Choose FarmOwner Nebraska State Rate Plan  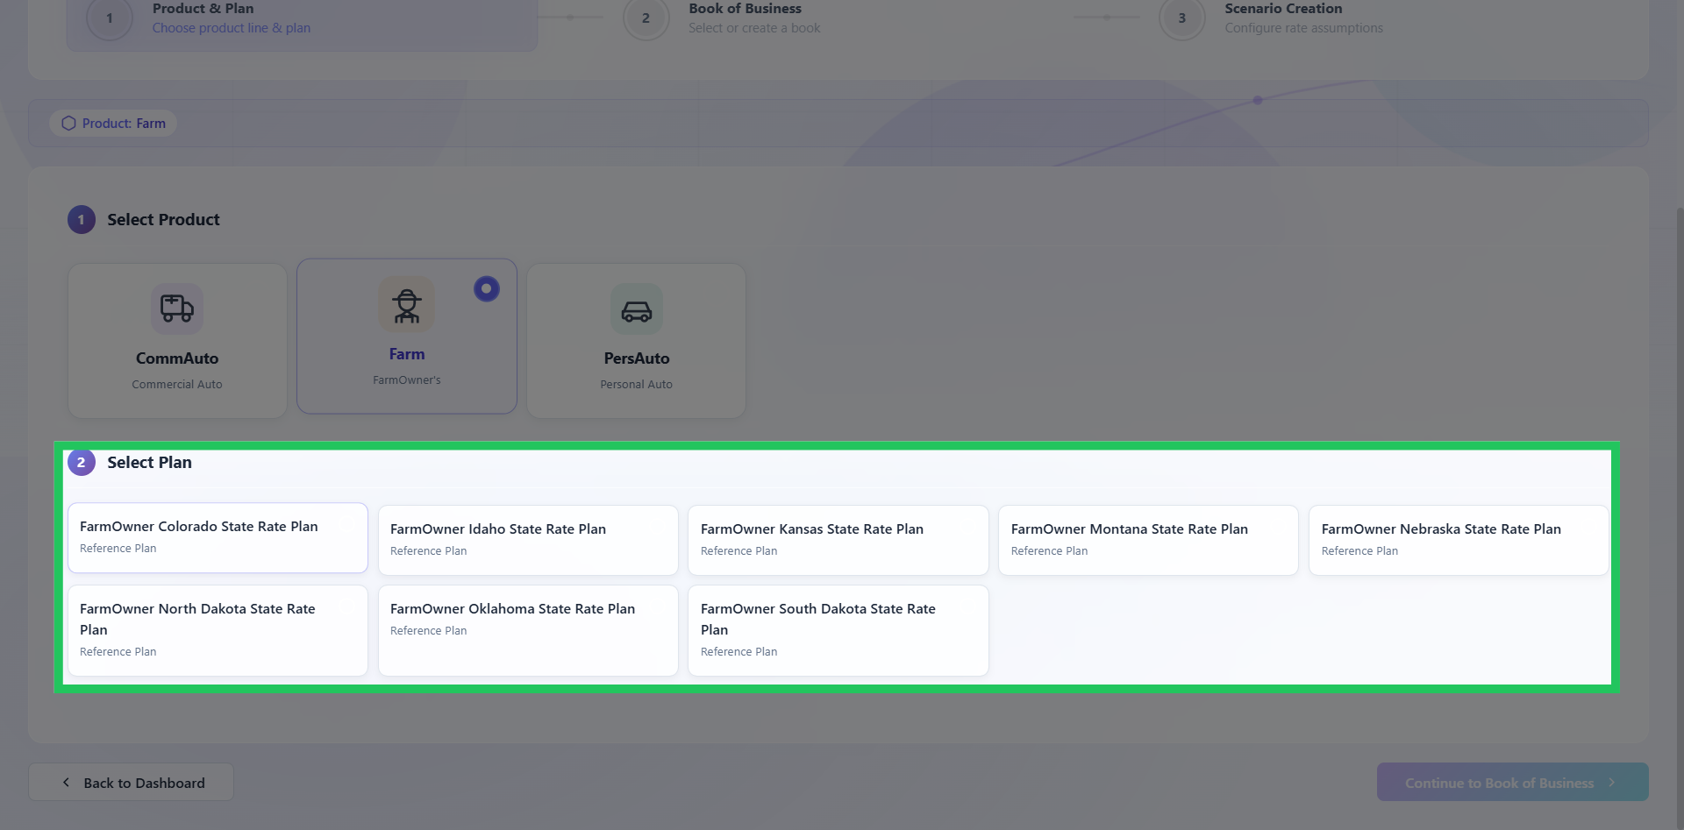1459,540
